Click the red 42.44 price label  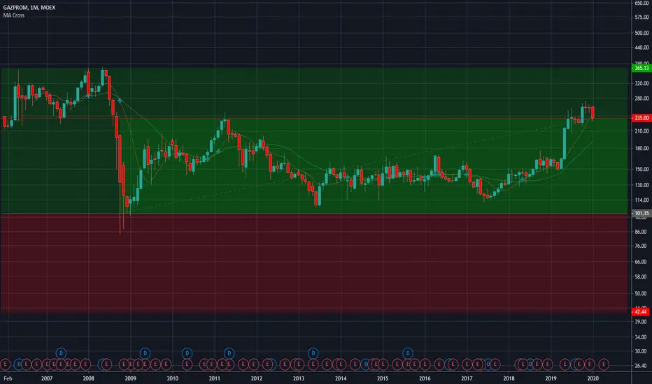[641, 311]
